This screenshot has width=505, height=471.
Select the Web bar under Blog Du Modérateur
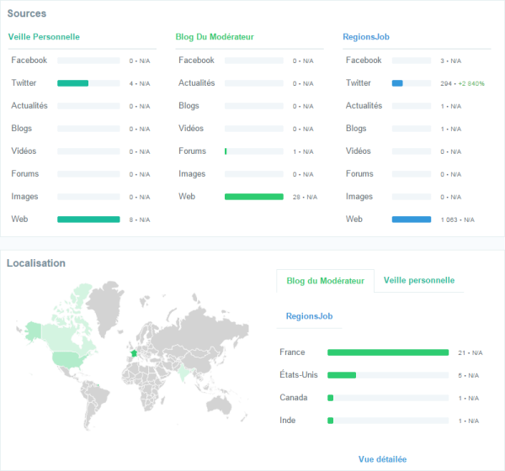click(254, 197)
